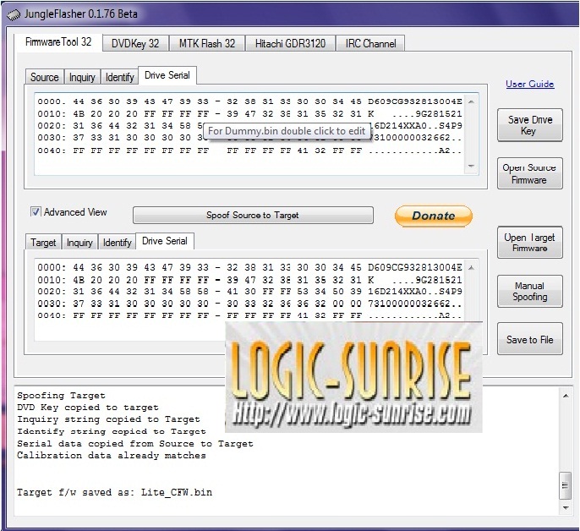
Task: Click the source hex view scroll down arrow
Action: click(471, 166)
